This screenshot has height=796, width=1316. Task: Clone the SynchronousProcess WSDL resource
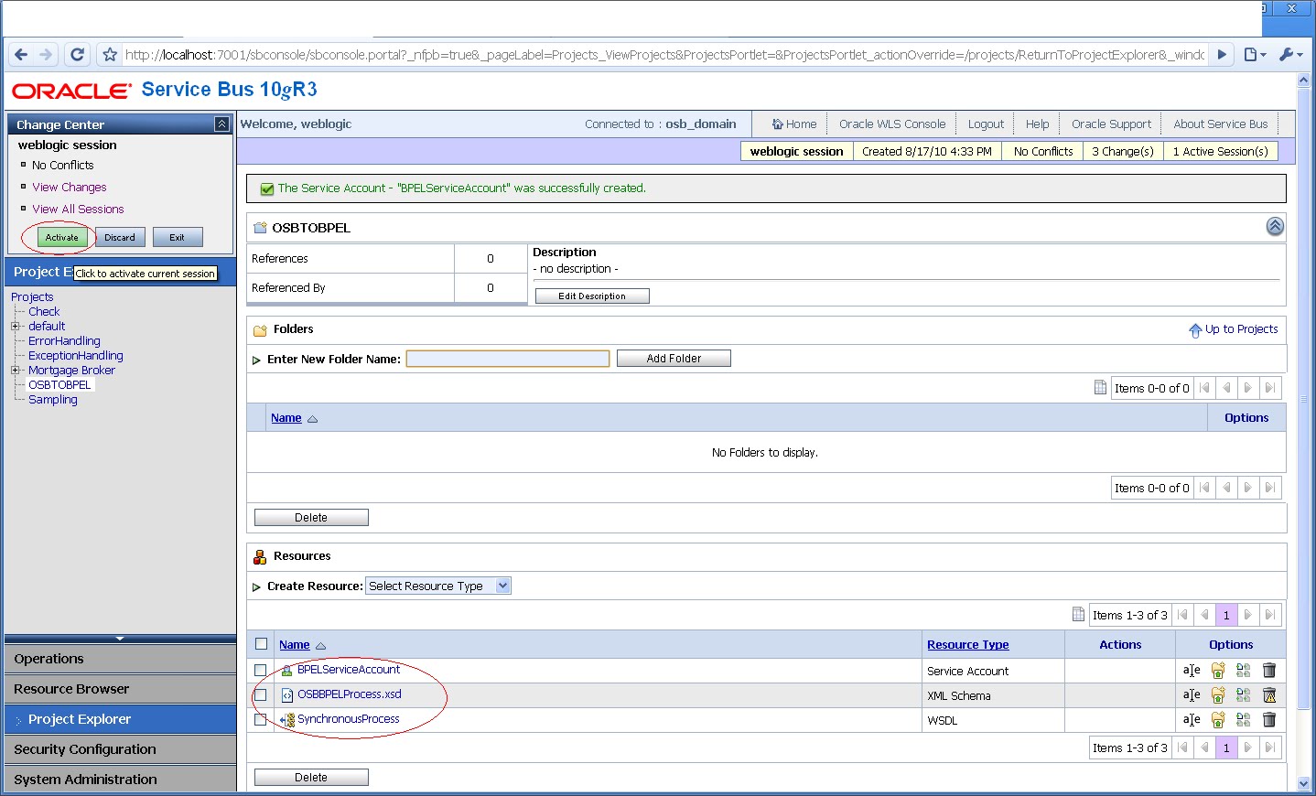(x=1243, y=720)
